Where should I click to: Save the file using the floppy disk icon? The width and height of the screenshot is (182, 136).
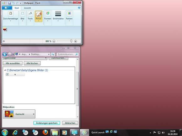(9, 3)
